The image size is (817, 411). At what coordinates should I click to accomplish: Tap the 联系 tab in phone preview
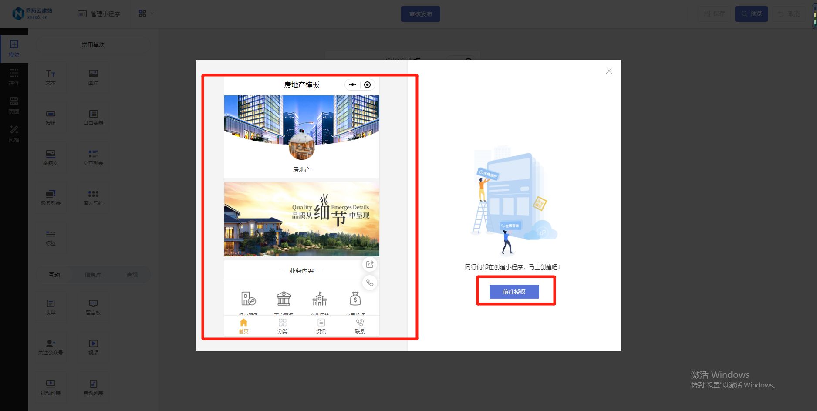(x=359, y=325)
